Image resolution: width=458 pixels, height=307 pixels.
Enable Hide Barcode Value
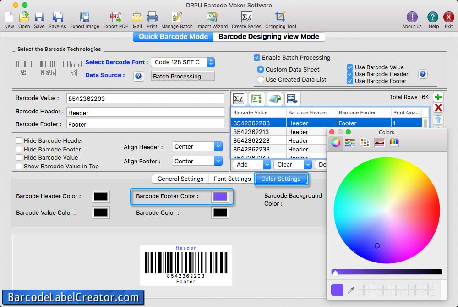tap(19, 158)
